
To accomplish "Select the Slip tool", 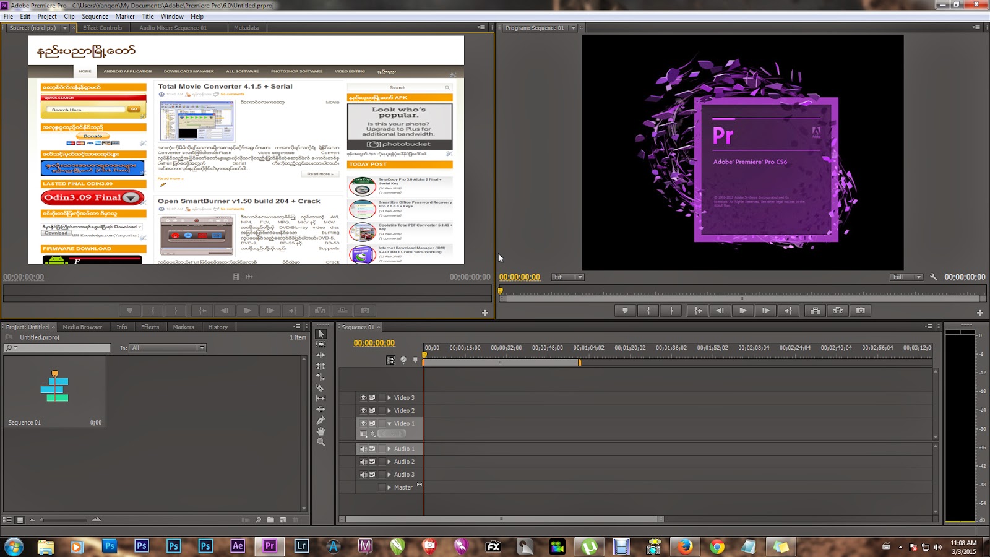I will (321, 399).
